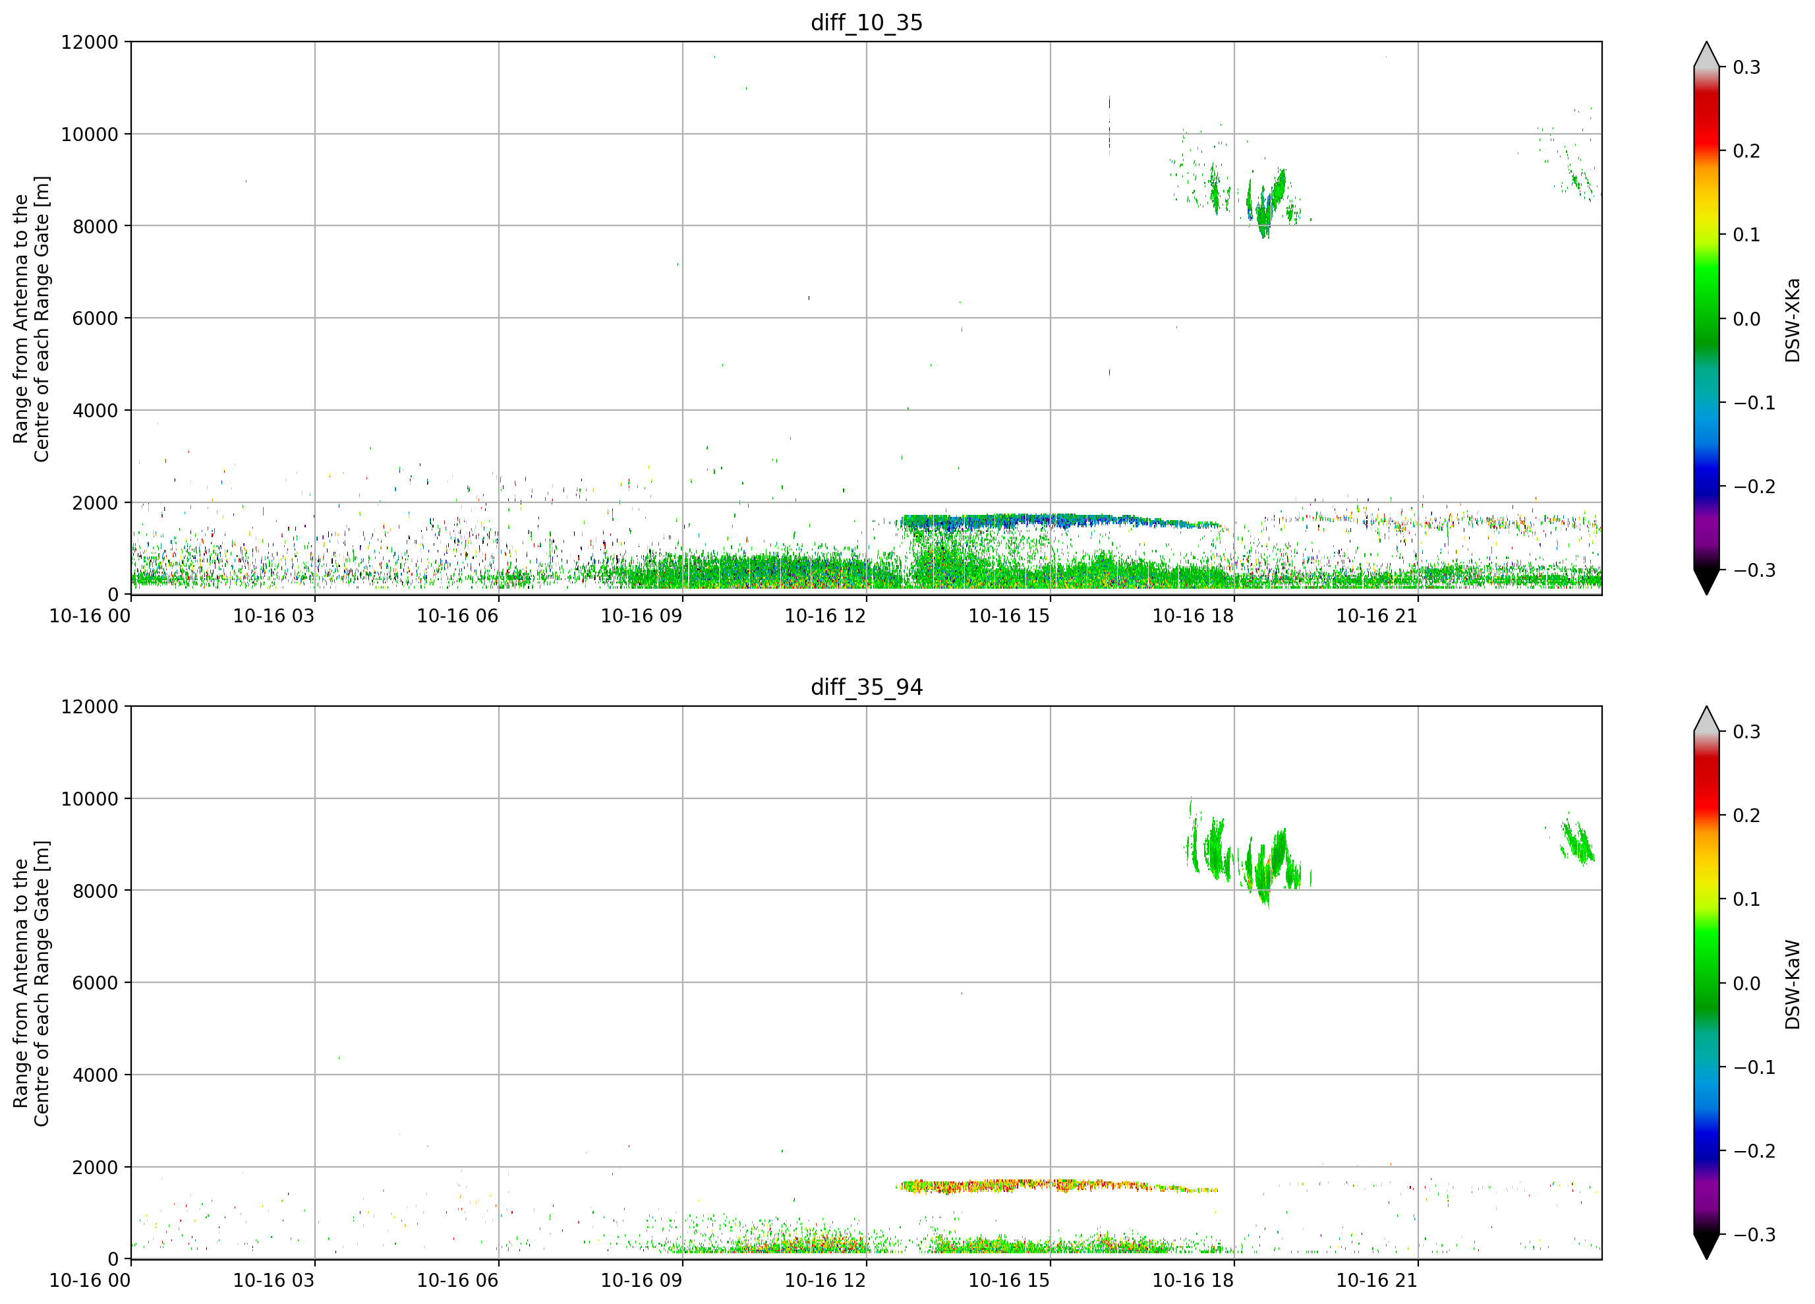Click the 0.1 tick on DSW-XKa colorbar
The image size is (1815, 1304).
pyautogui.click(x=1747, y=235)
